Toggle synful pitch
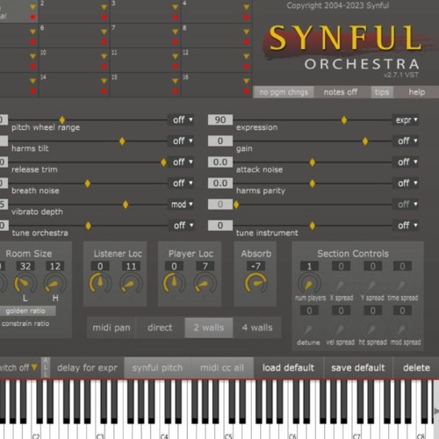 point(157,368)
